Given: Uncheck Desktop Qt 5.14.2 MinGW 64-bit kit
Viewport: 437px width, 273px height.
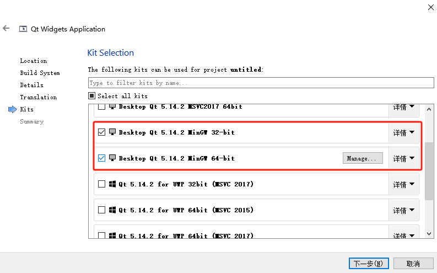Looking at the screenshot, I should 102,158.
